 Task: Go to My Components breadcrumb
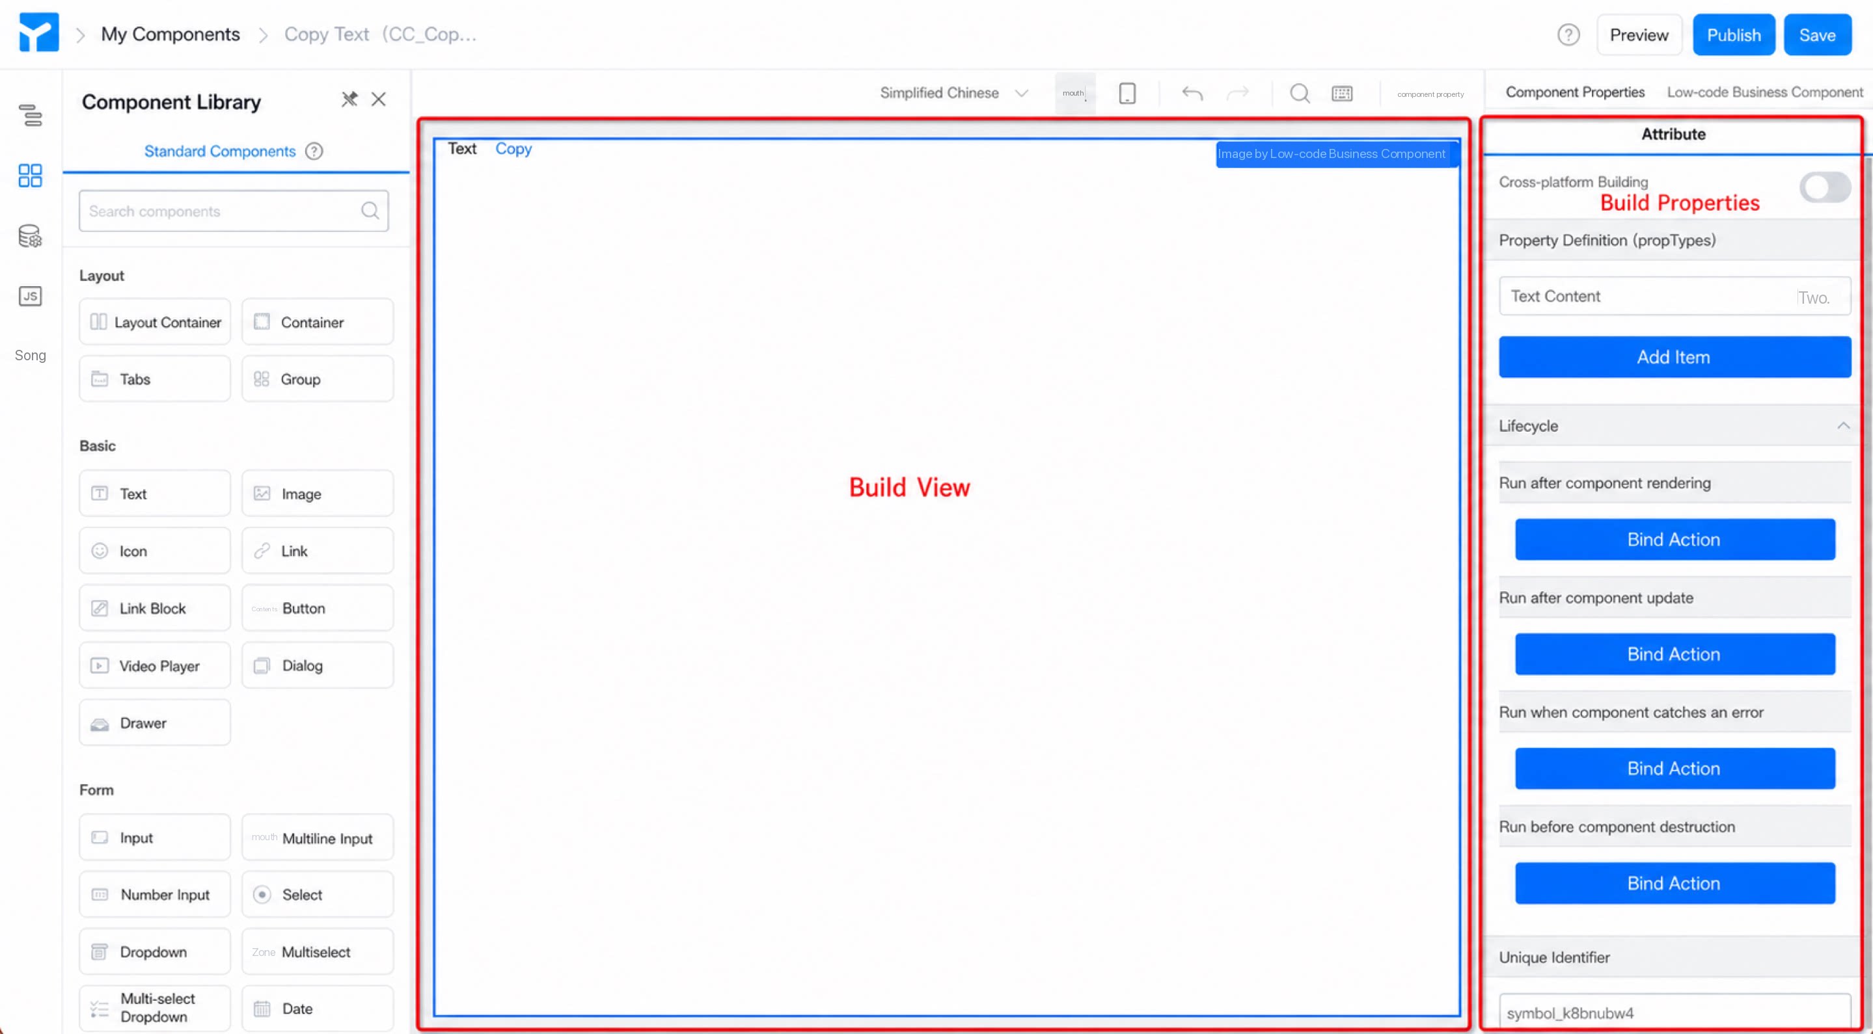(x=170, y=34)
